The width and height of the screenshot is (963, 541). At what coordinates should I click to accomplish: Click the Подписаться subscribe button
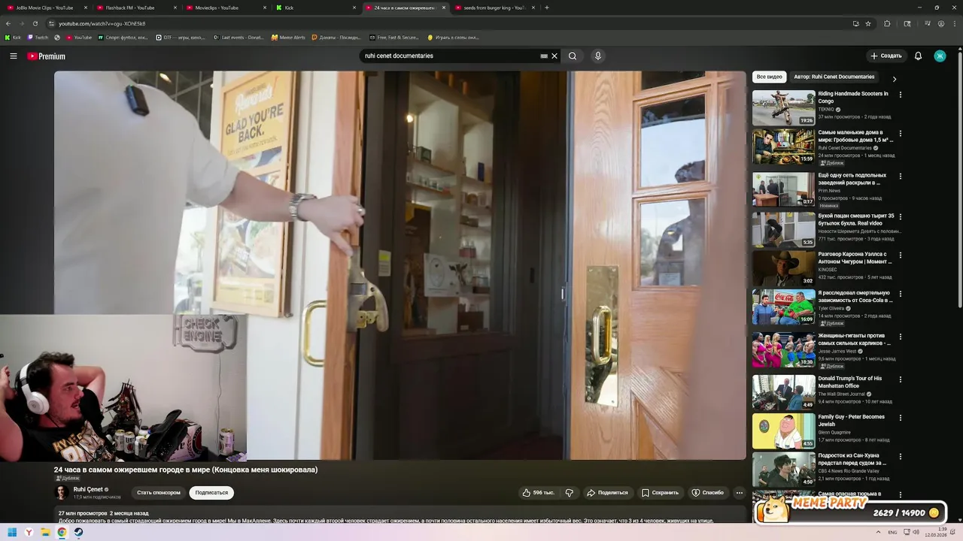(x=211, y=493)
